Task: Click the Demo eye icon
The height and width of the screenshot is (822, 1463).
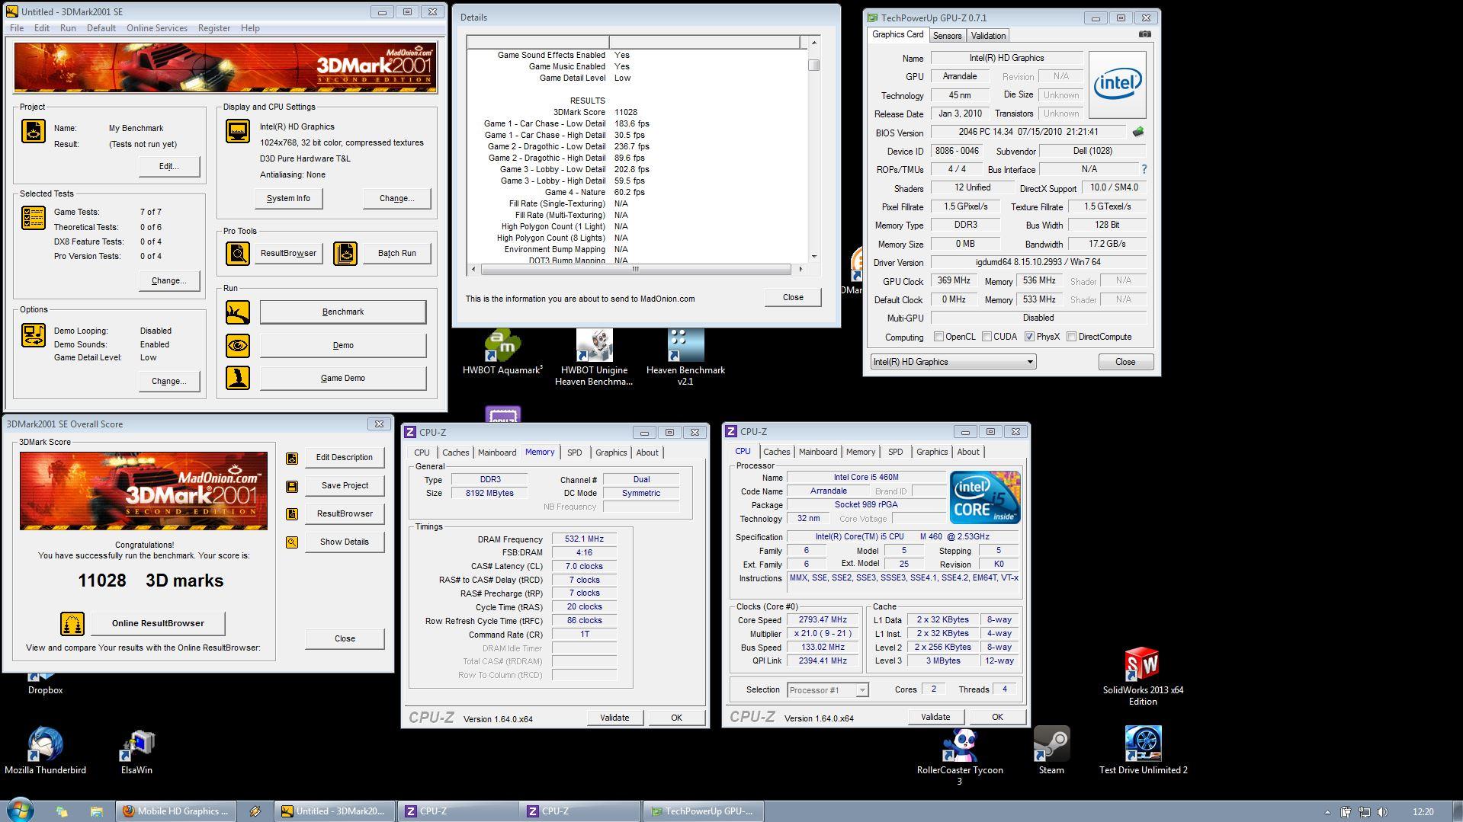Action: coord(237,345)
